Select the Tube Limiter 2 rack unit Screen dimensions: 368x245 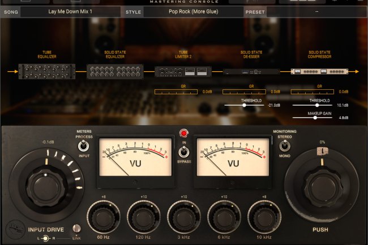point(183,72)
